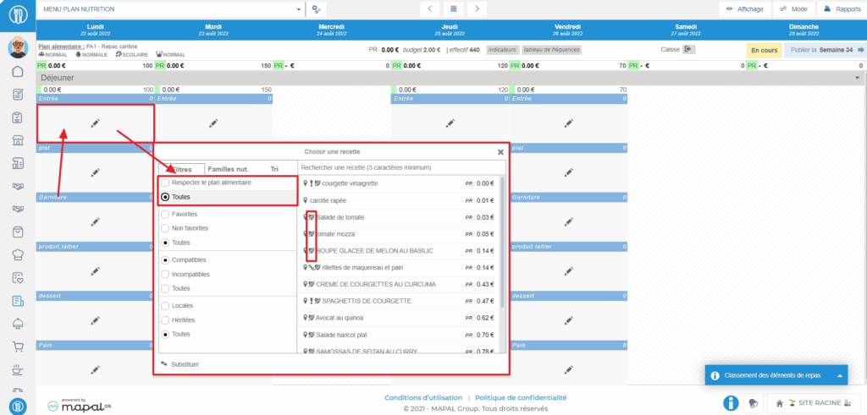Viewport: 867px width, 415px height.
Task: Open the chef hat sidebar icon
Action: tap(17, 254)
